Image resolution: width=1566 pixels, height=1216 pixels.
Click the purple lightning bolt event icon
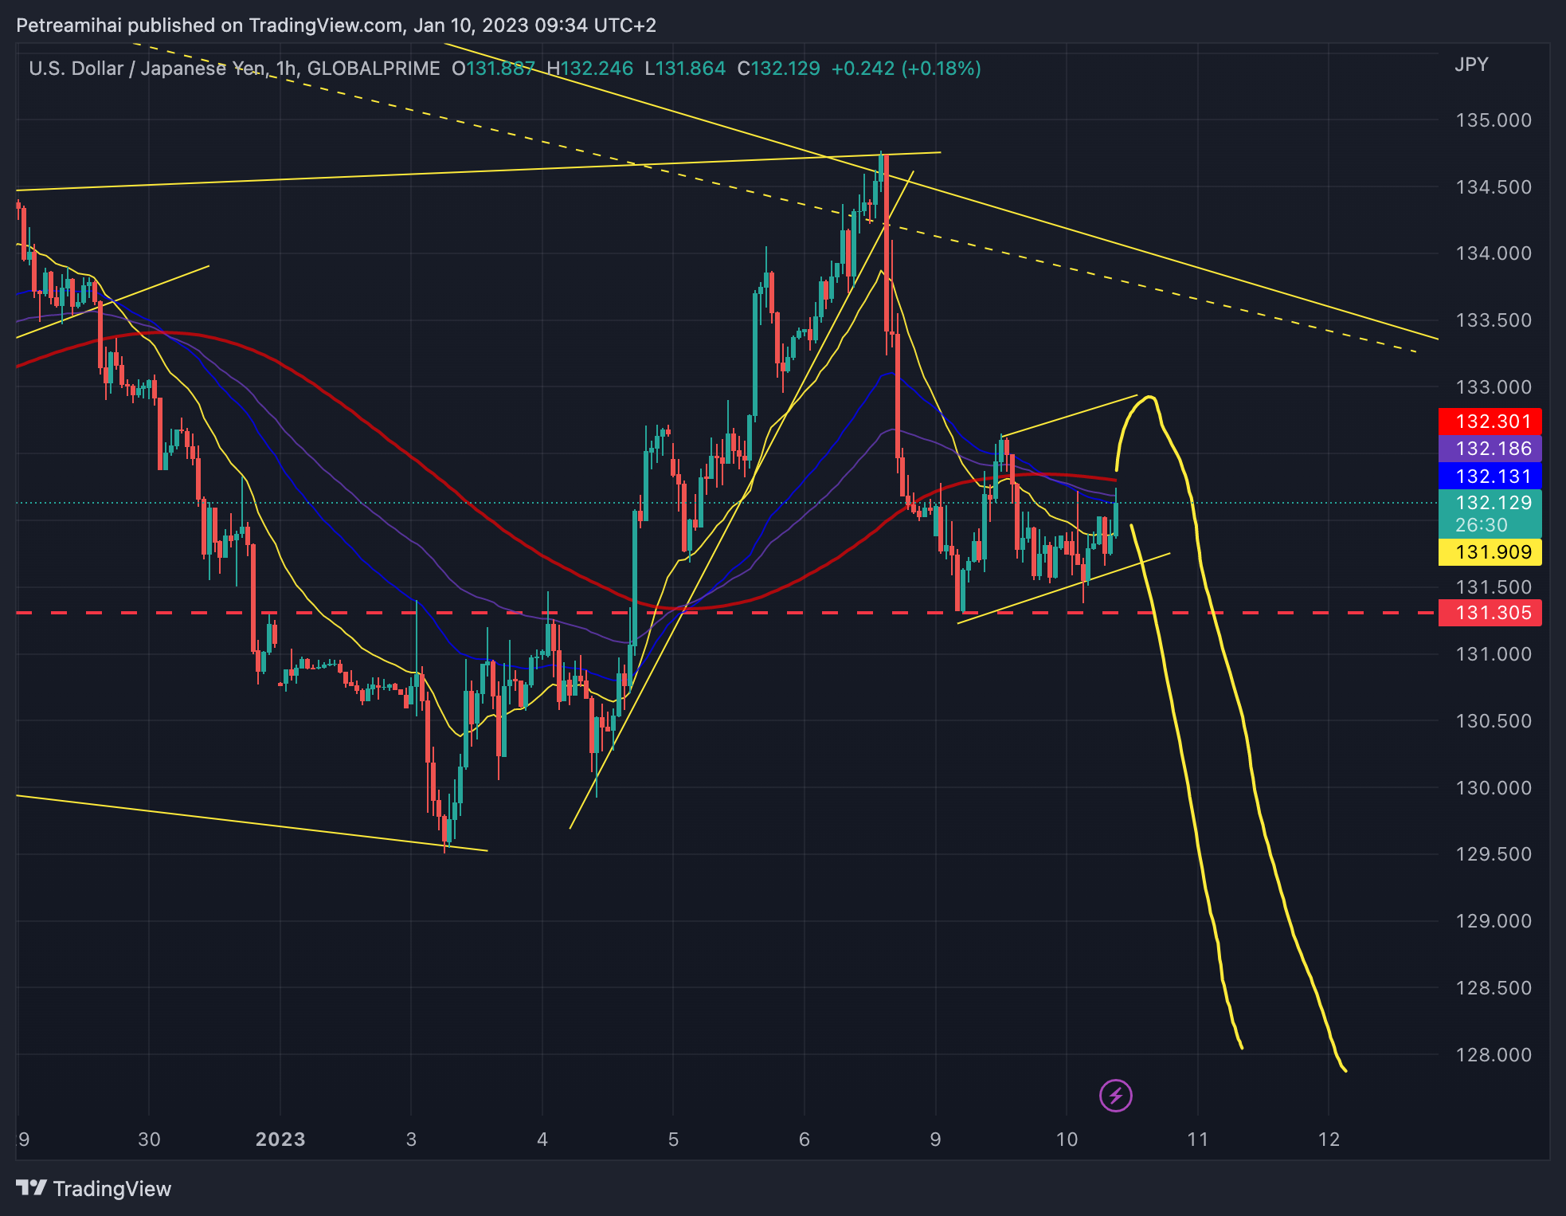pos(1115,1096)
